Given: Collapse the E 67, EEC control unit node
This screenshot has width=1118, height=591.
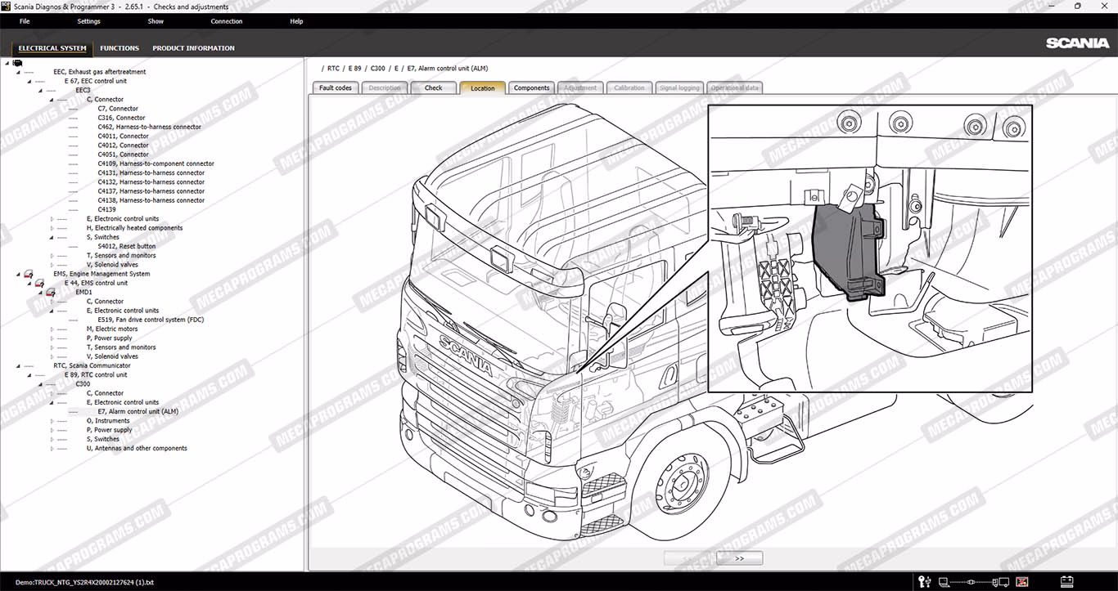Looking at the screenshot, I should click(x=29, y=81).
